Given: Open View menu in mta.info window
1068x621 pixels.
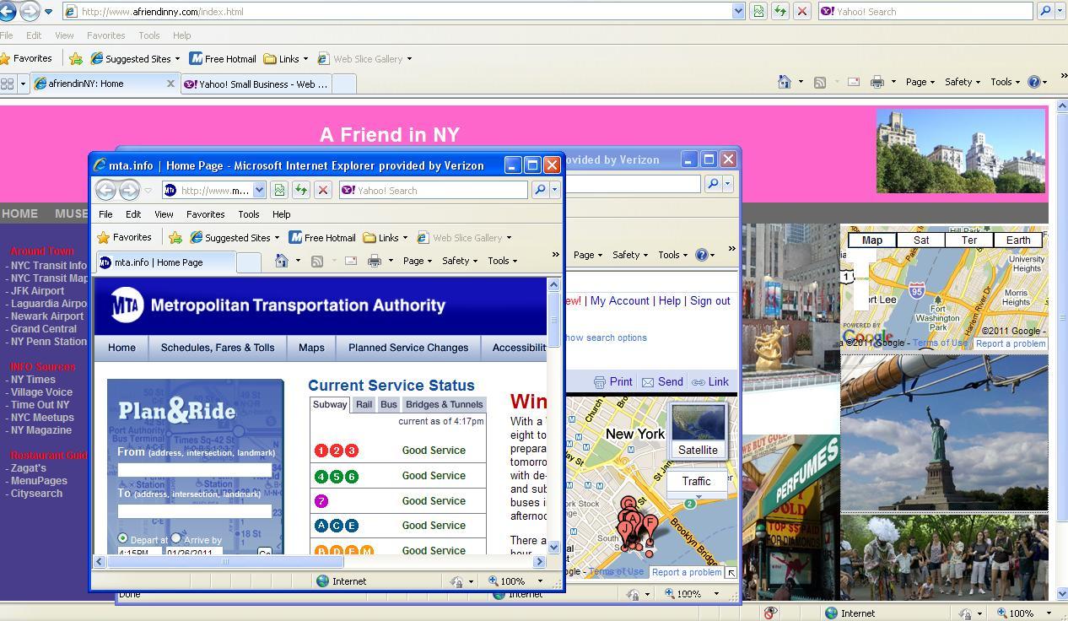Looking at the screenshot, I should (x=164, y=214).
